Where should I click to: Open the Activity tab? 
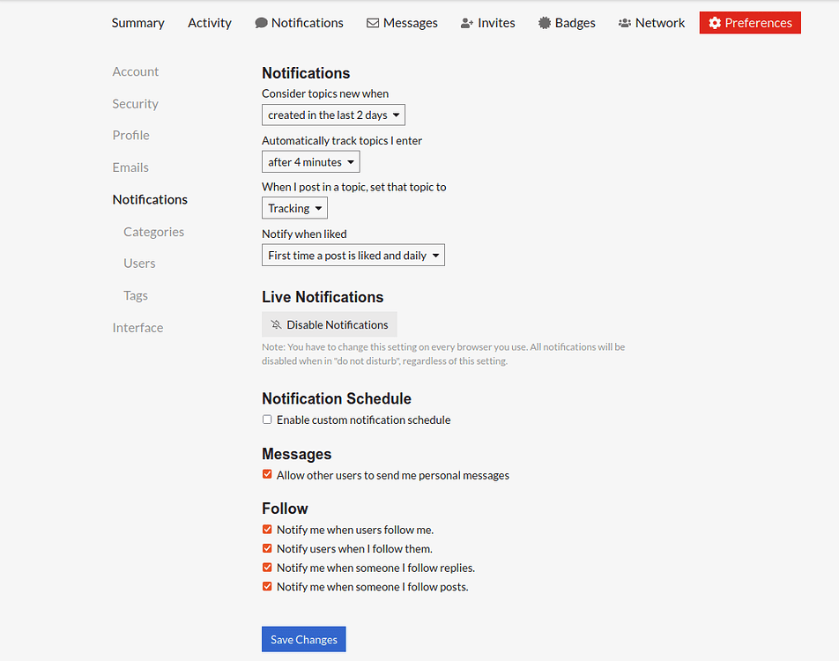(x=210, y=23)
